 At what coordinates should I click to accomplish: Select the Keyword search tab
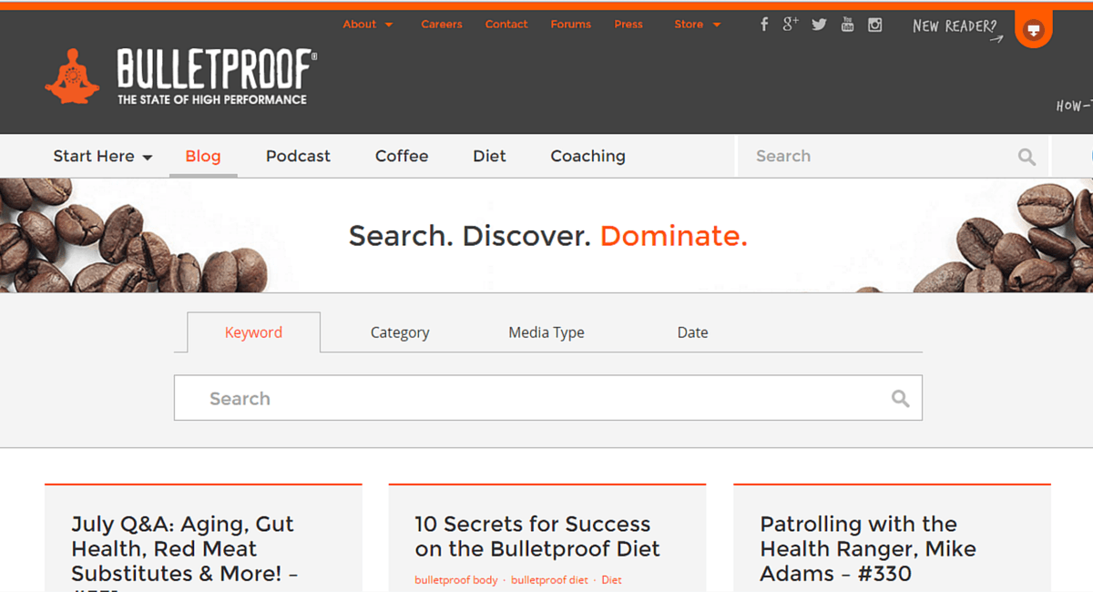click(x=253, y=332)
